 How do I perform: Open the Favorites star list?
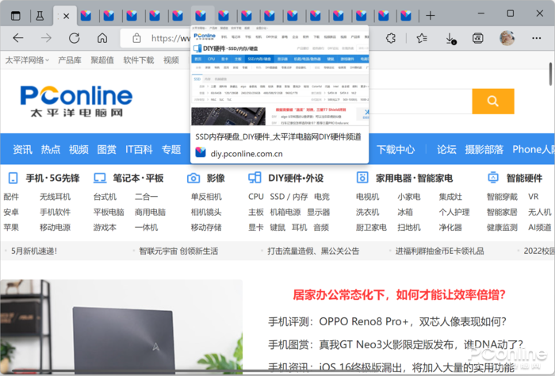pos(422,38)
